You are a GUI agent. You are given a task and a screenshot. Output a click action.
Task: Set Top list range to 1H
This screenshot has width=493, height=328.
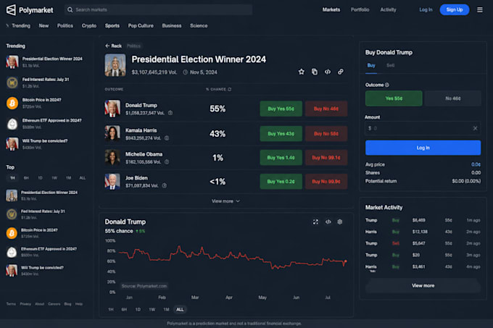click(12, 178)
